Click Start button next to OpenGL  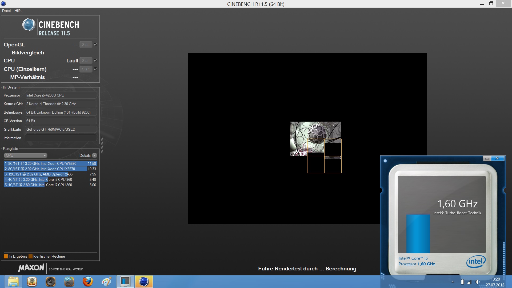coord(86,45)
